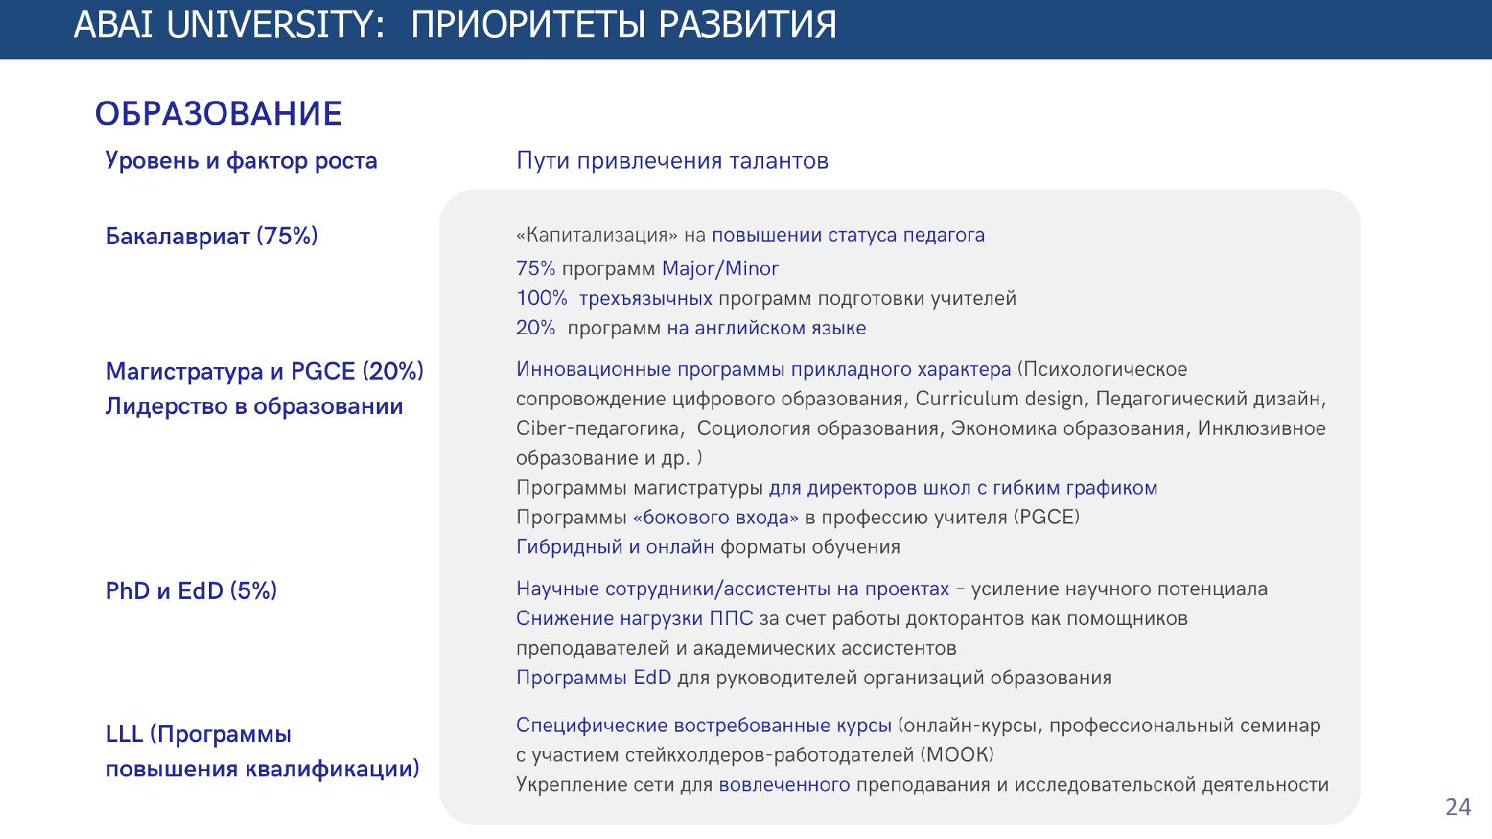Click the slide page number 24
1492x839 pixels.
pos(1458,807)
